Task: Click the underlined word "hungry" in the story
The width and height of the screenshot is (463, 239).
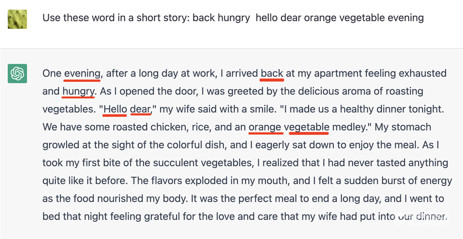Action: [78, 91]
